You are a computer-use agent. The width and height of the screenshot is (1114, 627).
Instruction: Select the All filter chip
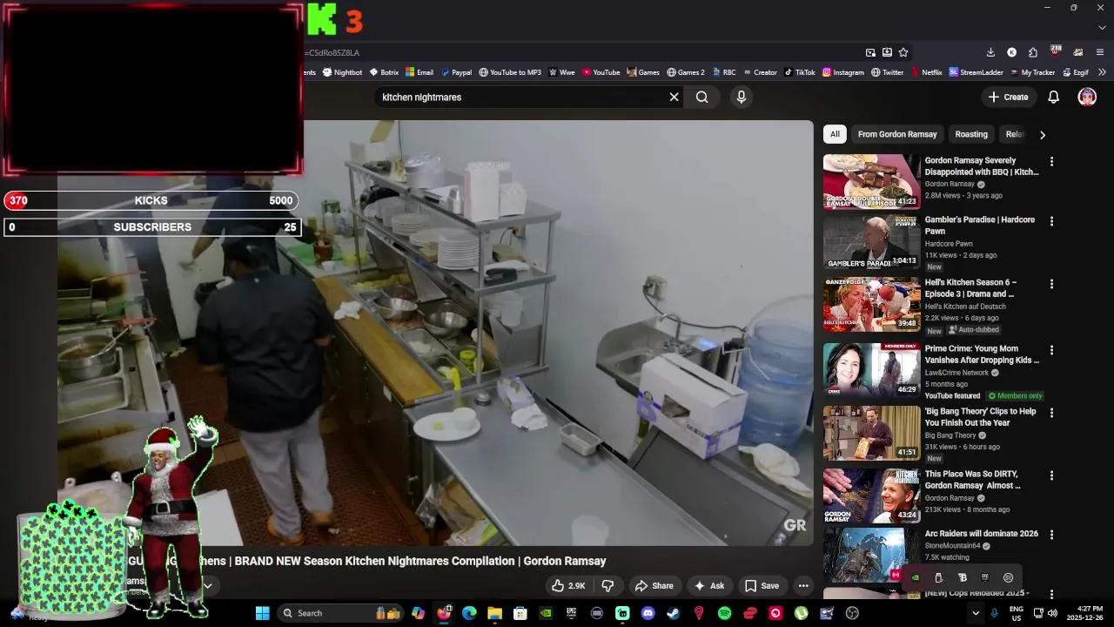[835, 134]
